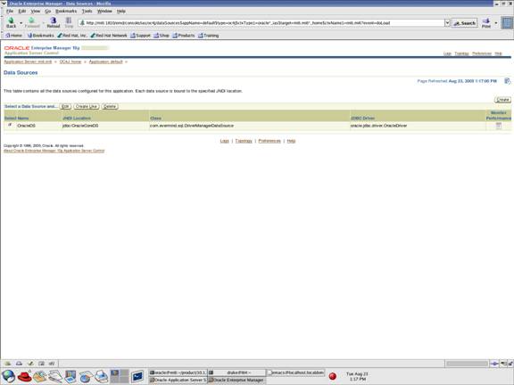Follow the Application default breadcrumb link
The height and width of the screenshot is (385, 514).
click(105, 61)
